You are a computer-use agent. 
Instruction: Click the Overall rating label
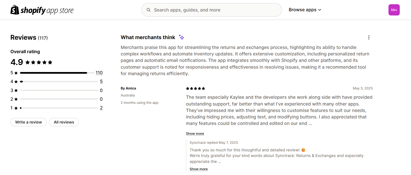[25, 51]
